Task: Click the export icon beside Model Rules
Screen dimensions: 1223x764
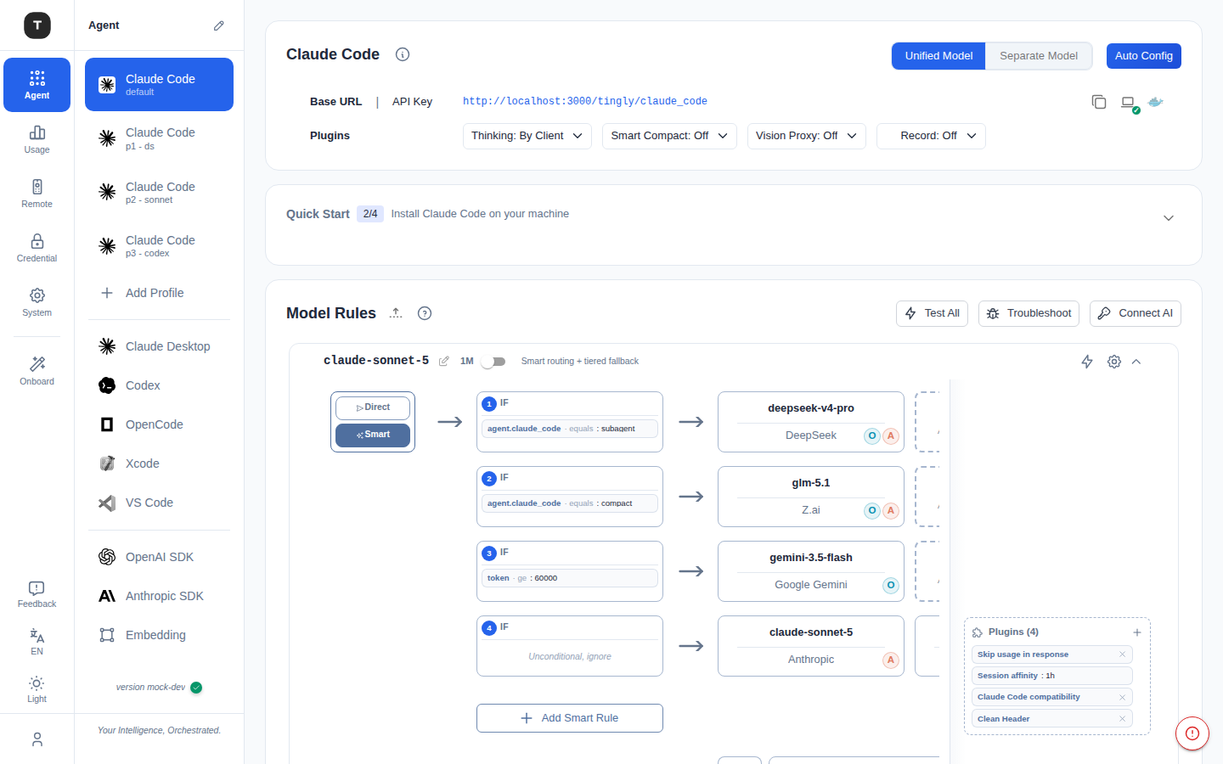Action: tap(396, 313)
